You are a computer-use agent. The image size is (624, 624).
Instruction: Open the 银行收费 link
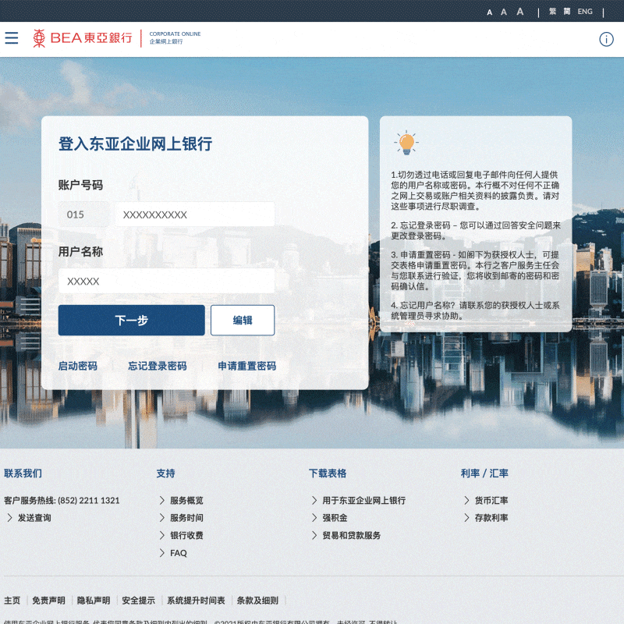(x=186, y=535)
